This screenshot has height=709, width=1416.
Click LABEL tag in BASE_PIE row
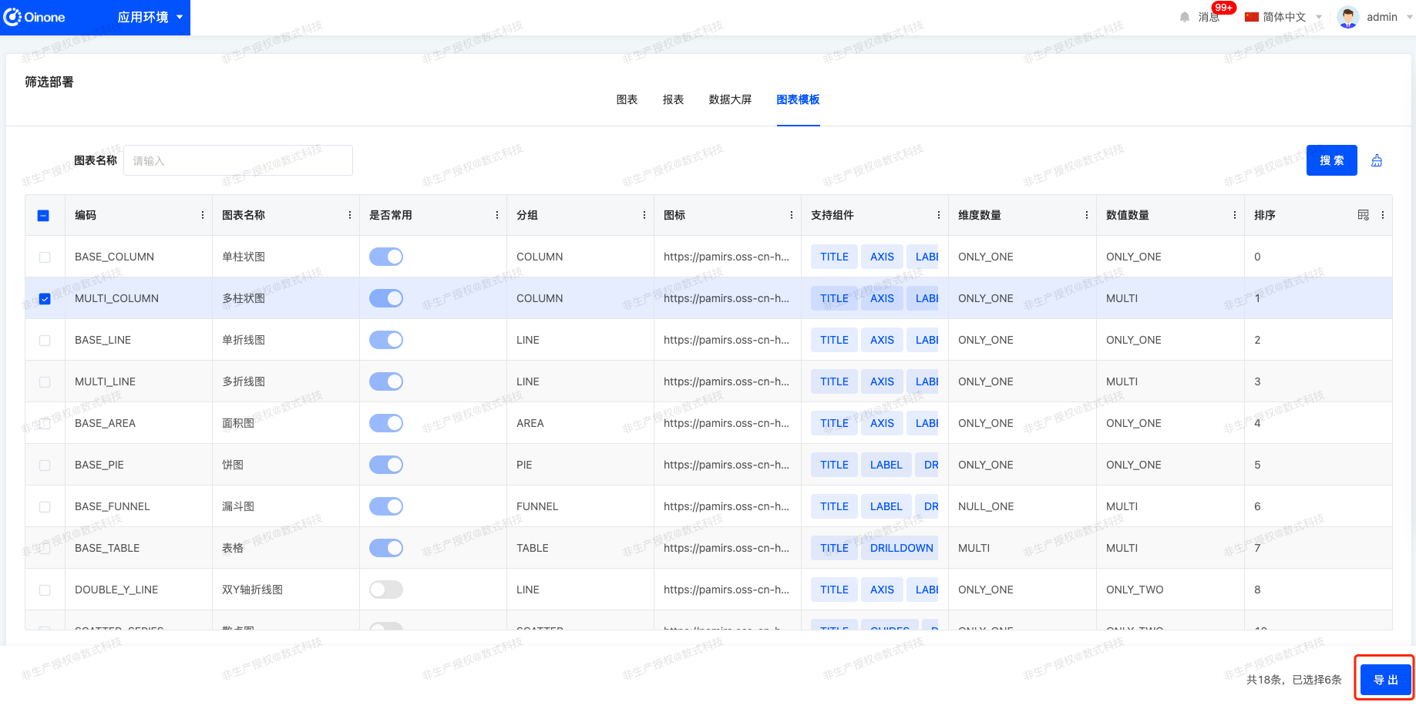tap(886, 465)
